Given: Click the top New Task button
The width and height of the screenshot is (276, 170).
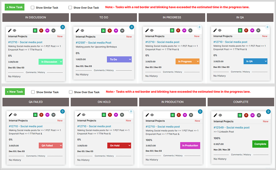Looking at the screenshot, I should pyautogui.click(x=14, y=7).
